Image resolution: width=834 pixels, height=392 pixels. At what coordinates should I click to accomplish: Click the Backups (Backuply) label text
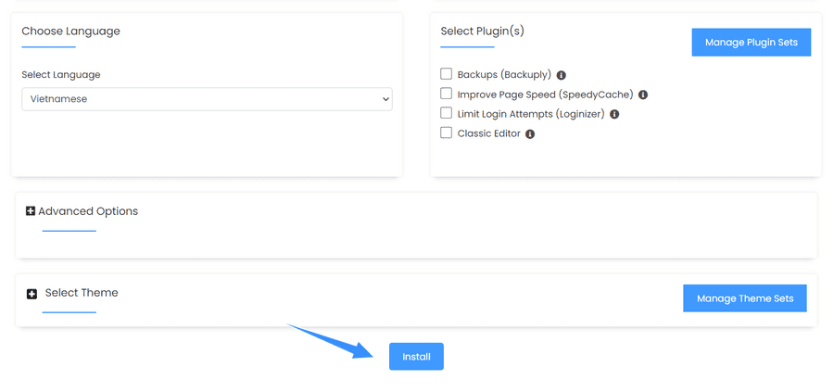[x=504, y=75]
